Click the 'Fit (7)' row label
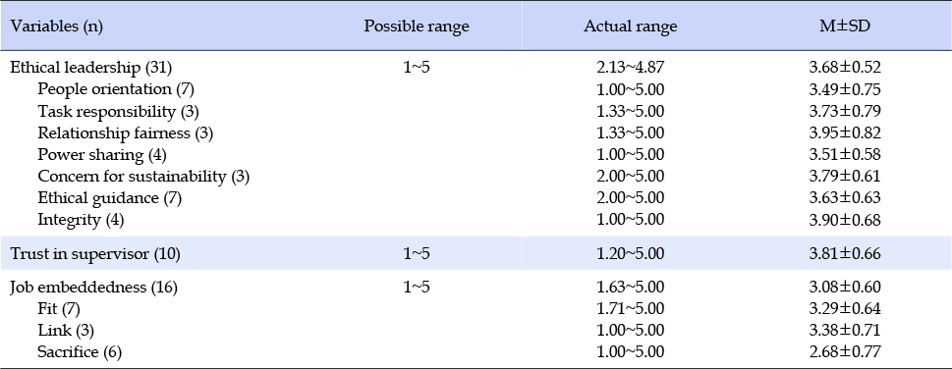Viewport: 952px width, 369px height. coord(58,309)
